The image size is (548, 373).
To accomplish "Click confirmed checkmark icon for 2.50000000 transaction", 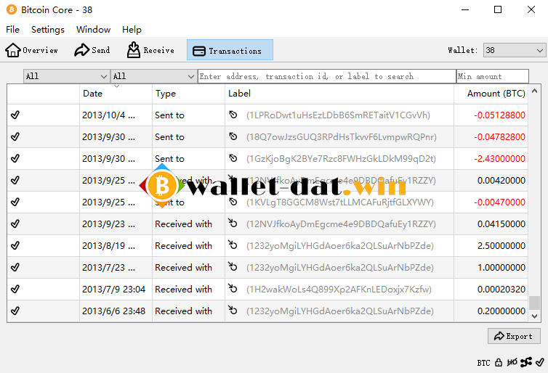I will (15, 245).
